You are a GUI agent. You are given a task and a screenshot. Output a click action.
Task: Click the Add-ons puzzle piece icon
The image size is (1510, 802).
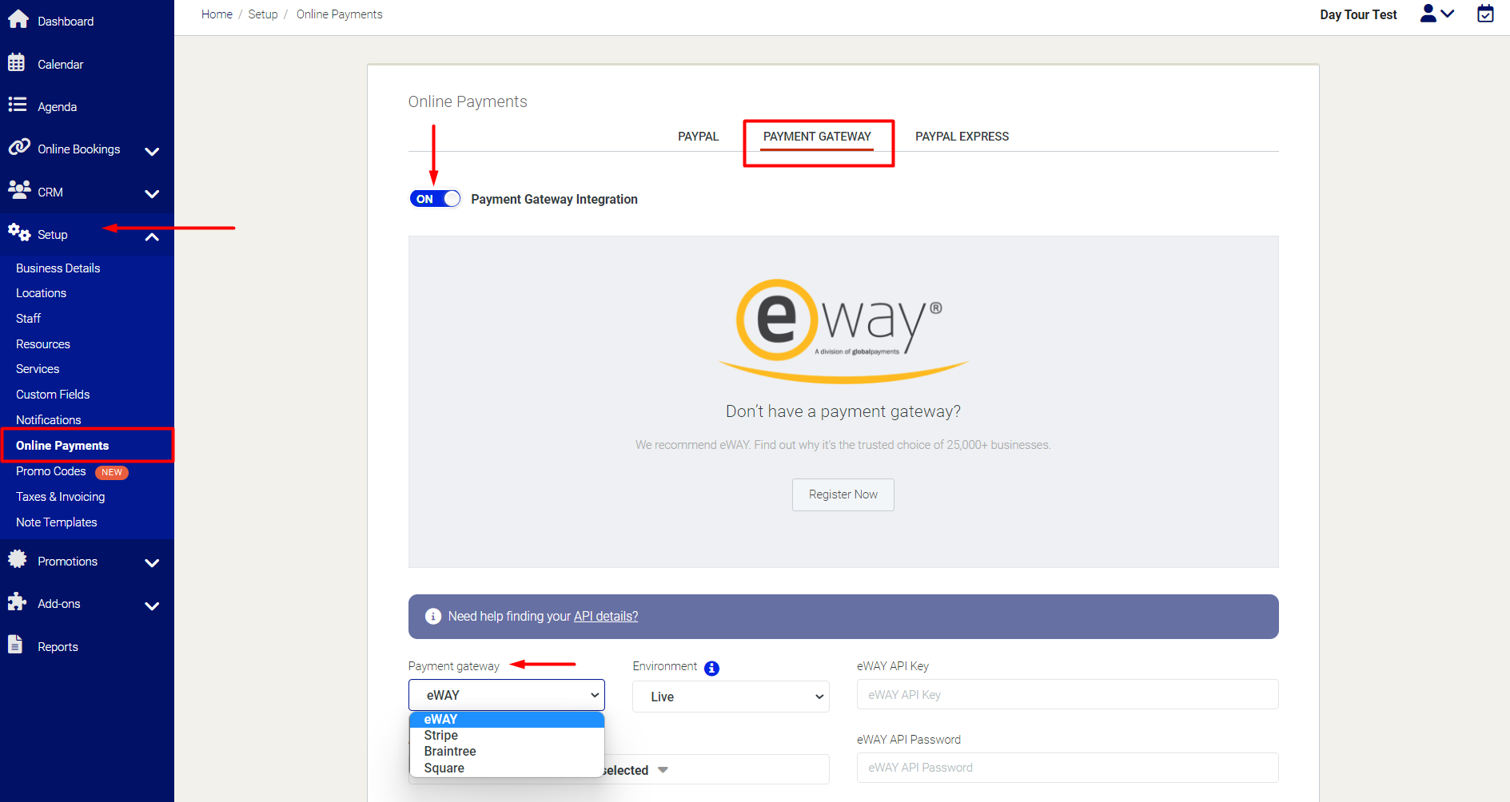click(x=17, y=601)
